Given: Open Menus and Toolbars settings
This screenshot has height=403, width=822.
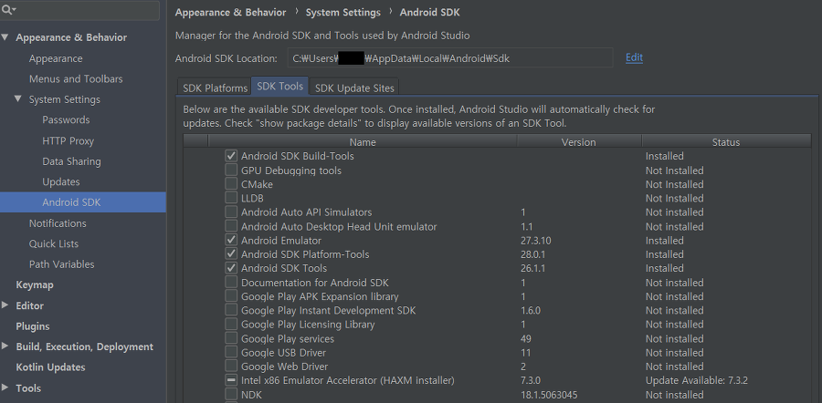Looking at the screenshot, I should click(76, 79).
